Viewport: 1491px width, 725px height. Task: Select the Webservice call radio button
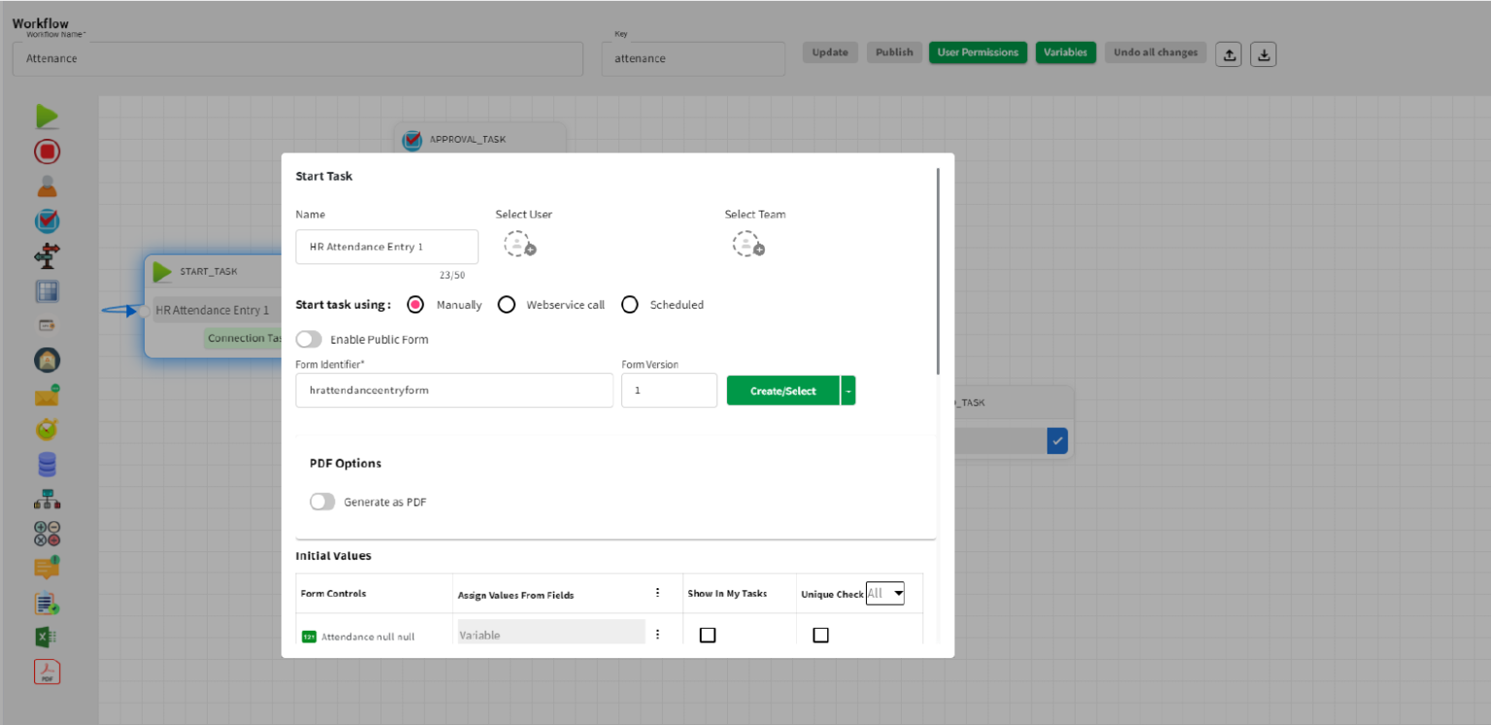(x=506, y=304)
